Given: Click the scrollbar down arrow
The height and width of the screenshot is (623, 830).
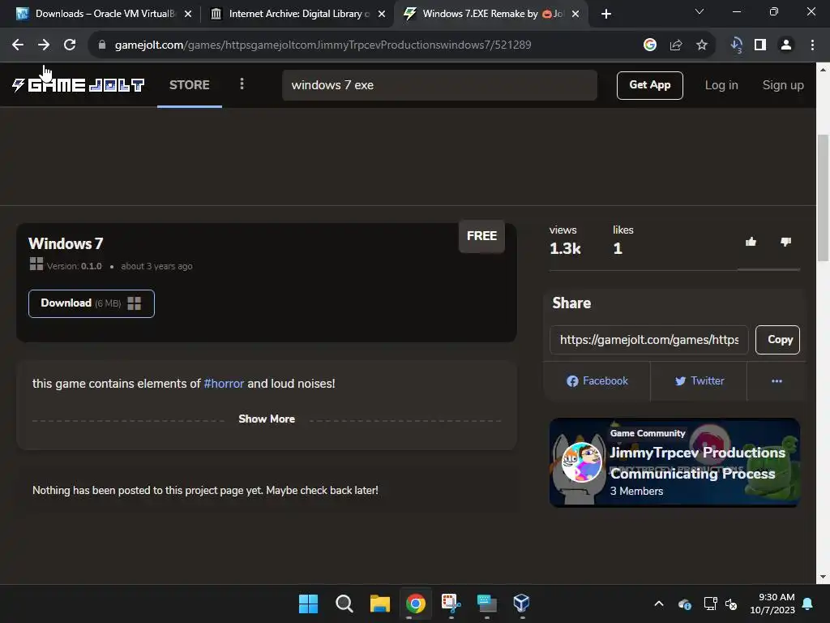Looking at the screenshot, I should pos(823,577).
